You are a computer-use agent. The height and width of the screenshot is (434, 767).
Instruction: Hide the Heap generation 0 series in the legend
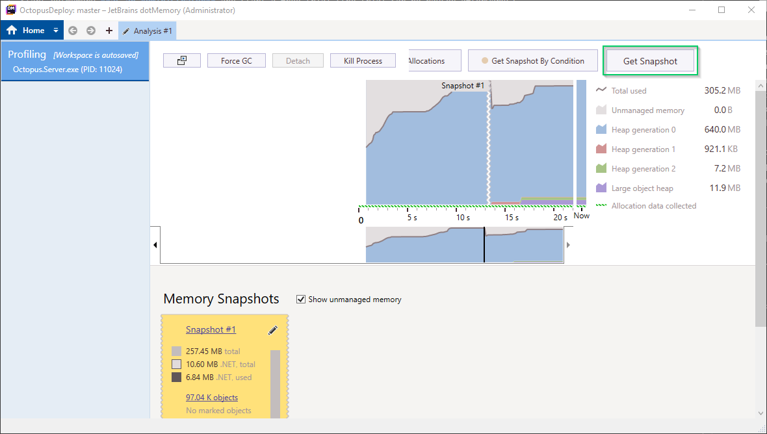tap(600, 129)
